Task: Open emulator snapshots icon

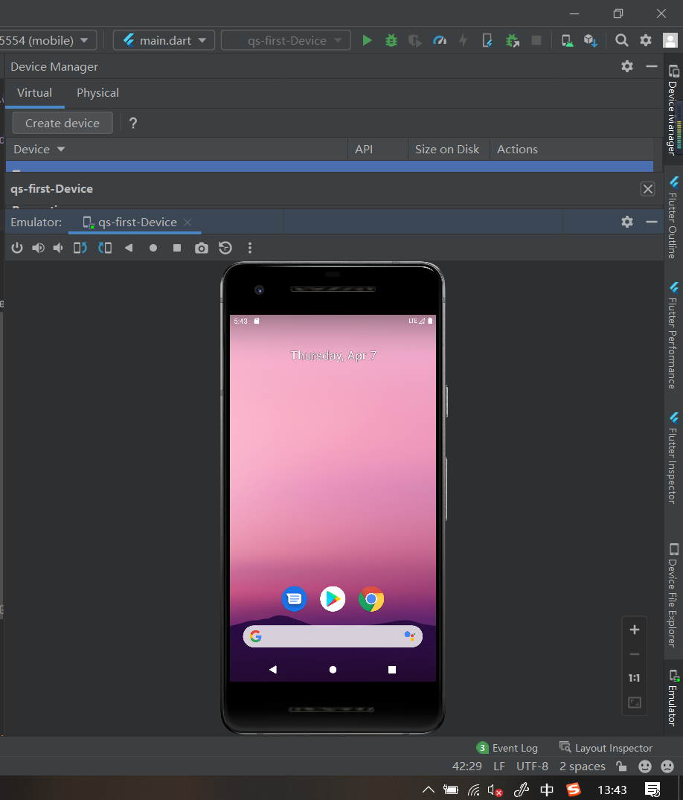Action: [225, 248]
